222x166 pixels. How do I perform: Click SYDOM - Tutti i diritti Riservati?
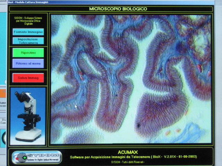tap(128, 162)
